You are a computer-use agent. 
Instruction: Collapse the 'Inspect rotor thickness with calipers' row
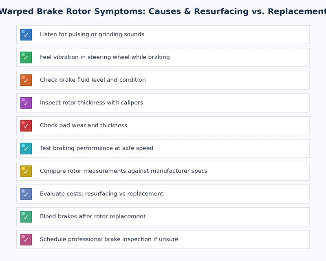pyautogui.click(x=91, y=103)
